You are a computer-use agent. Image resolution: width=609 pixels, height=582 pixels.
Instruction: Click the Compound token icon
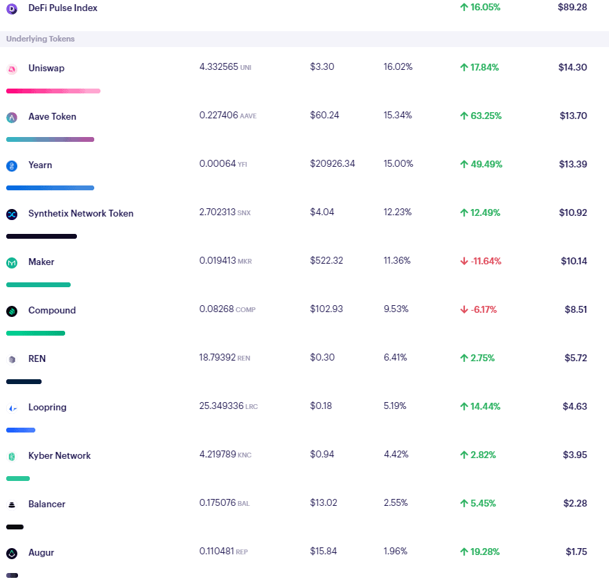(12, 311)
